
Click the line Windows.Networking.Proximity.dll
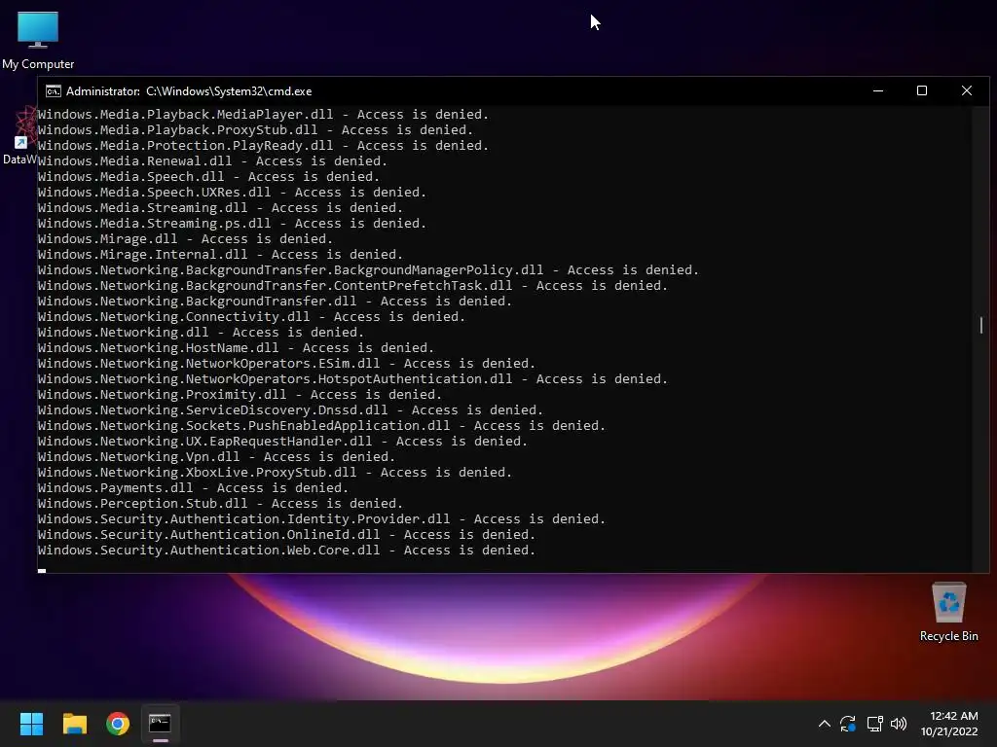(x=240, y=395)
